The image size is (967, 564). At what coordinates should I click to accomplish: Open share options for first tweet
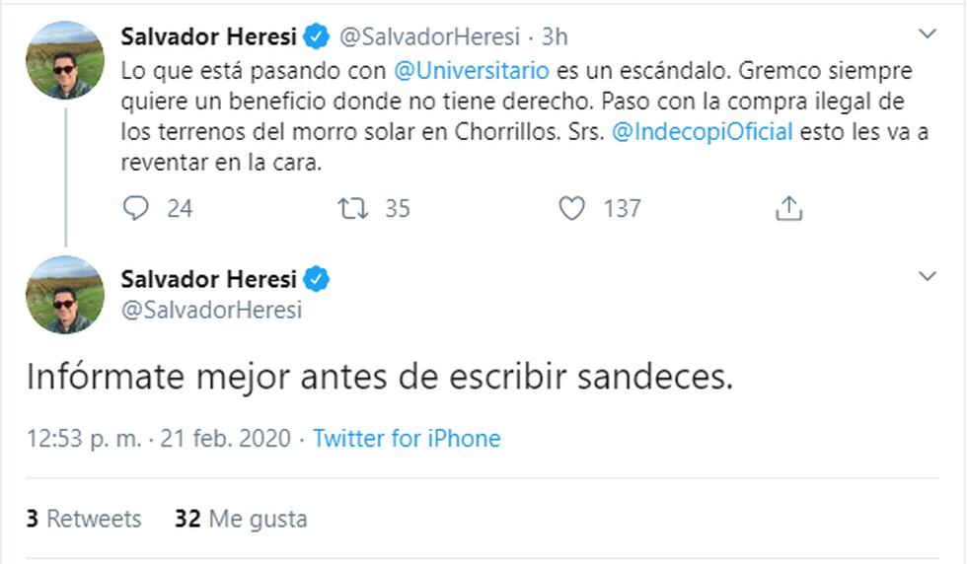[788, 208]
